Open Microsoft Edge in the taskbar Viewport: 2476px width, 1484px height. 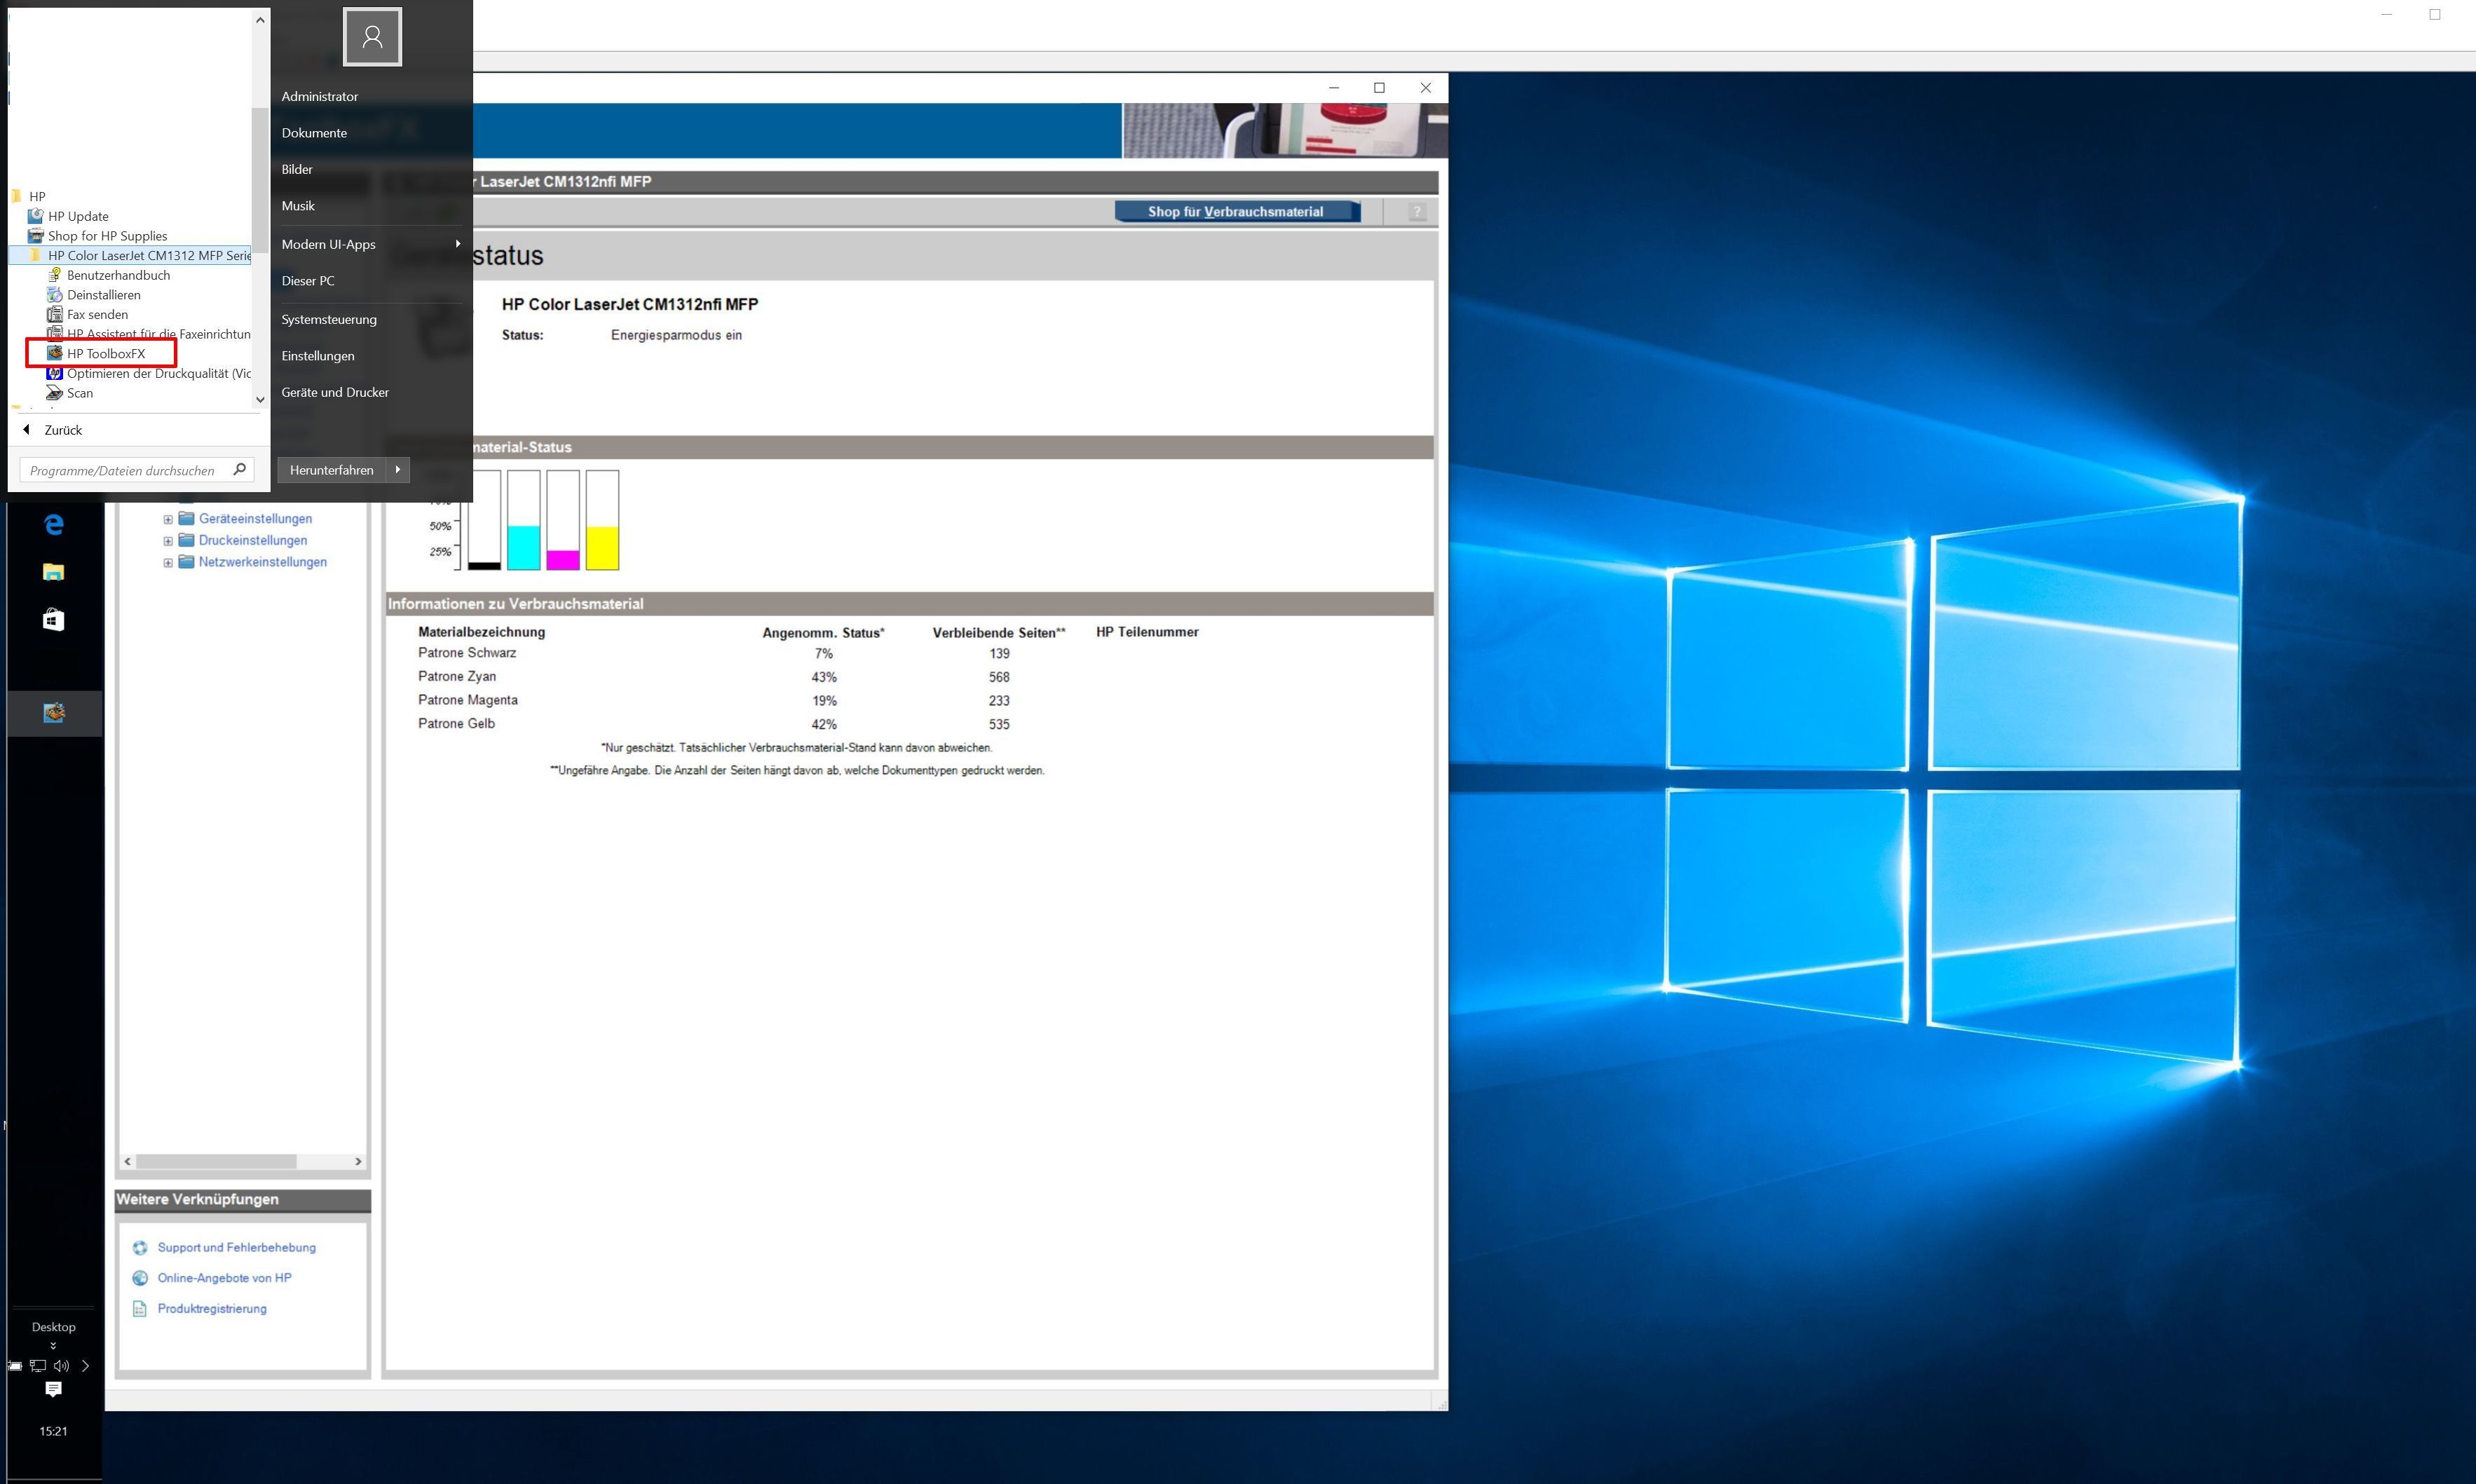click(54, 523)
